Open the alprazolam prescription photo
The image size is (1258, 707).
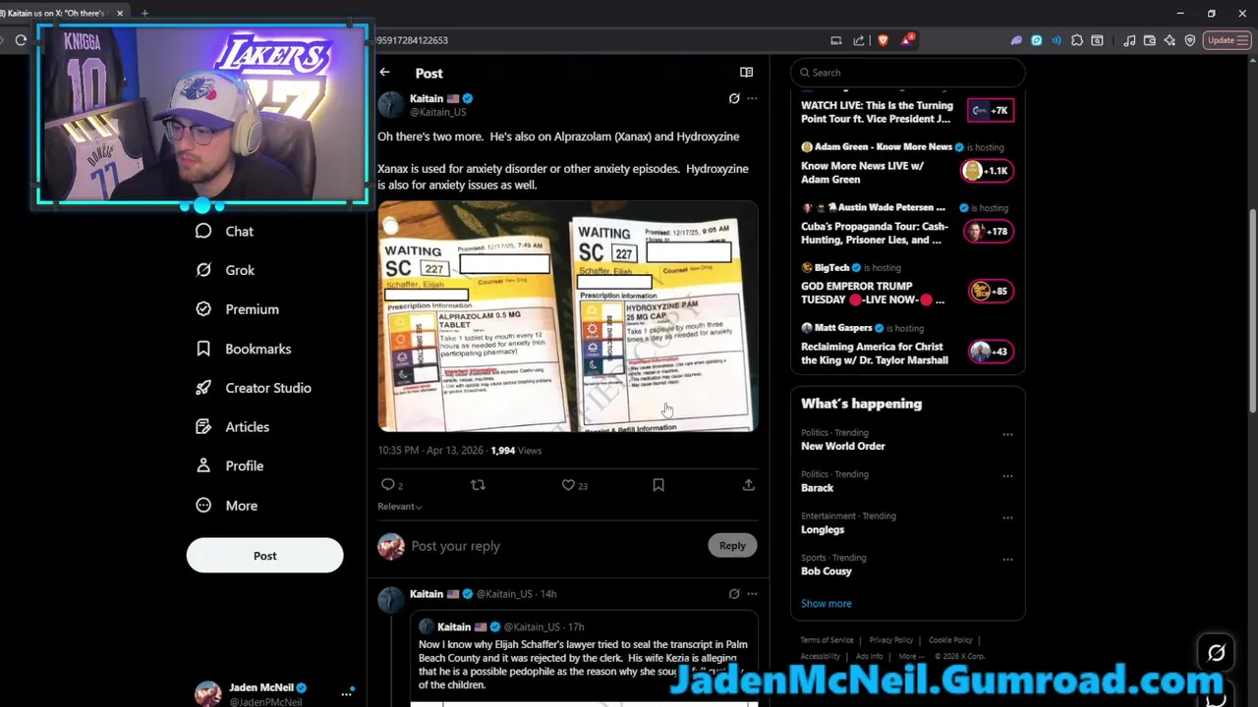472,316
